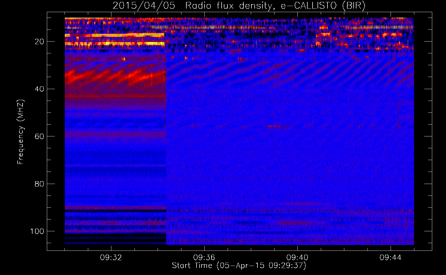Click the 'Start Time (05-Apr-15 09:29:37)' label
The image size is (446, 275).
(x=239, y=266)
